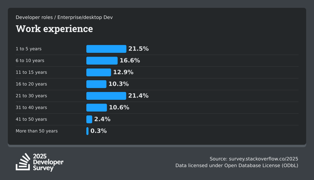The image size is (314, 180).
Task: Click the Stack Overflow logo icon
Action: pos(23,162)
